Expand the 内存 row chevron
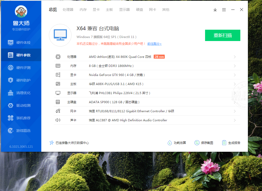 pos(235,66)
